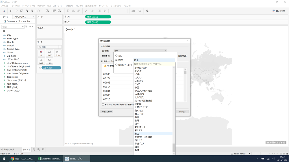Click the Windows Start button
Viewport: 289px width, 162px height.
(4, 159)
